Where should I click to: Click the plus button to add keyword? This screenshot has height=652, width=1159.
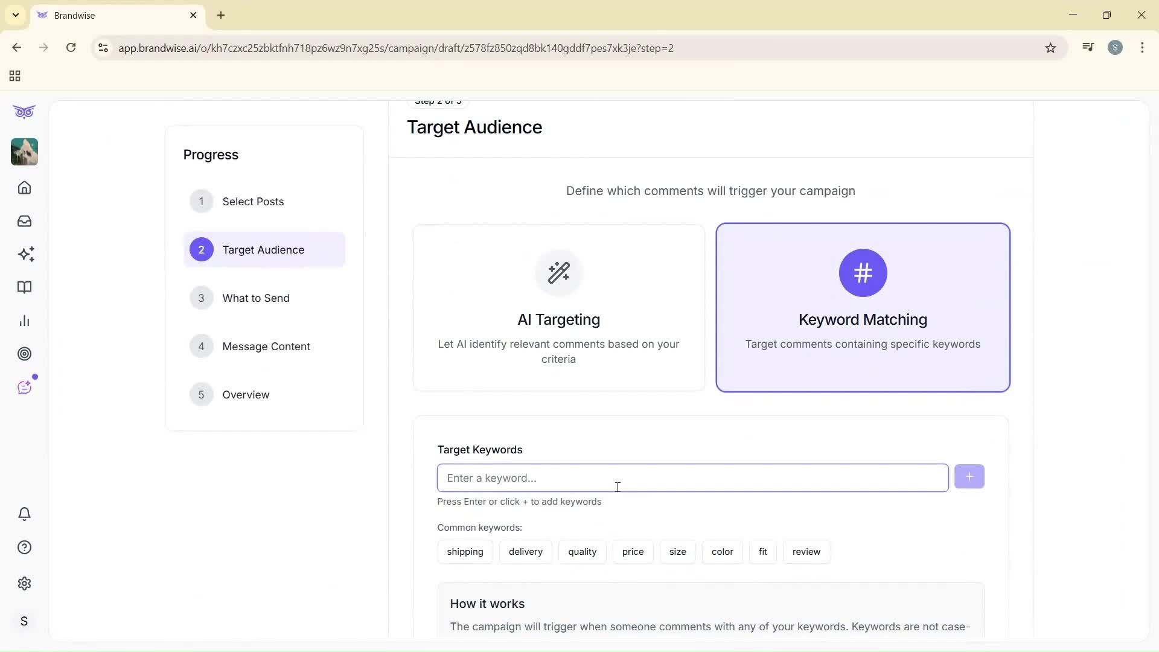tap(969, 477)
